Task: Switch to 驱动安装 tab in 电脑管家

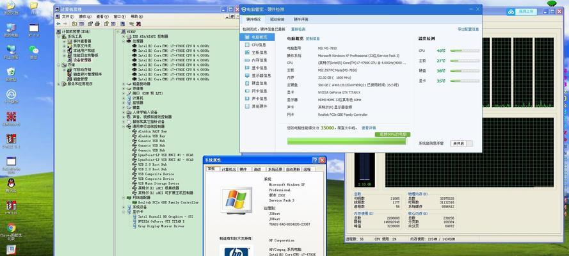Action: click(277, 20)
